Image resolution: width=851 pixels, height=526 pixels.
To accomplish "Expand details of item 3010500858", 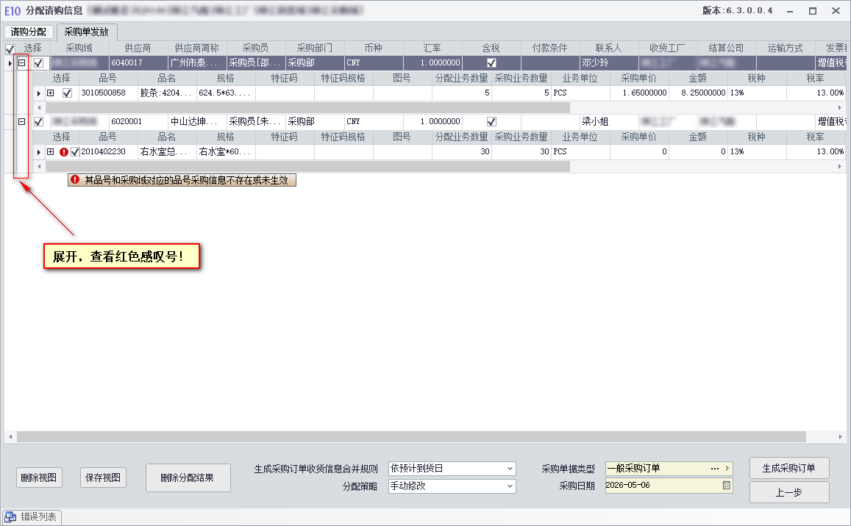I will 51,93.
